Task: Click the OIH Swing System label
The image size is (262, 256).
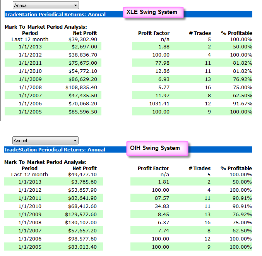Action: pos(157,148)
